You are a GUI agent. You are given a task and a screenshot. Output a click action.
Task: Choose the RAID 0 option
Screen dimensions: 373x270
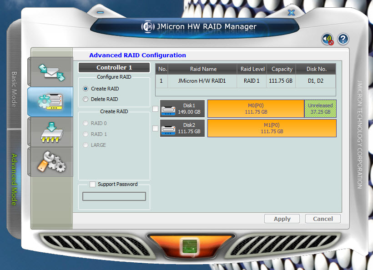pyautogui.click(x=86, y=123)
